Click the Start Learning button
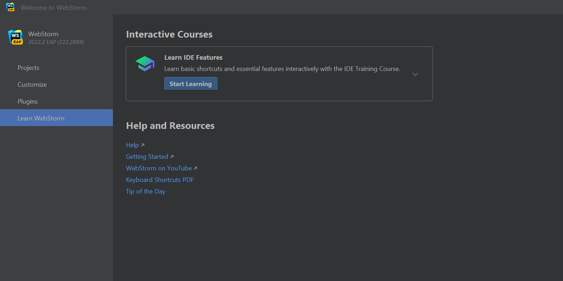The width and height of the screenshot is (563, 281). click(191, 84)
